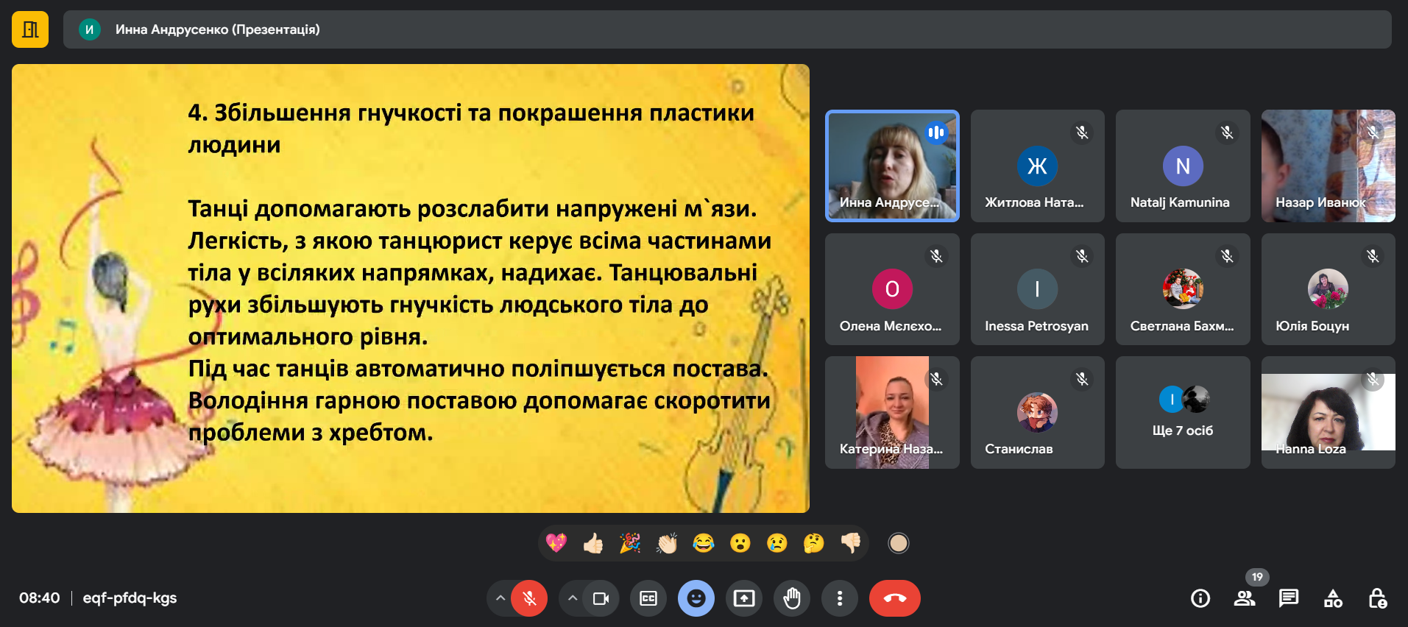Viewport: 1408px width, 627px height.
Task: Open the in-call chat panel
Action: pyautogui.click(x=1289, y=598)
